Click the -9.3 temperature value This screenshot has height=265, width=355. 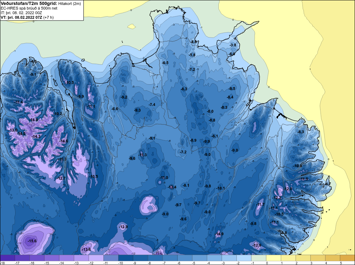[137, 110]
